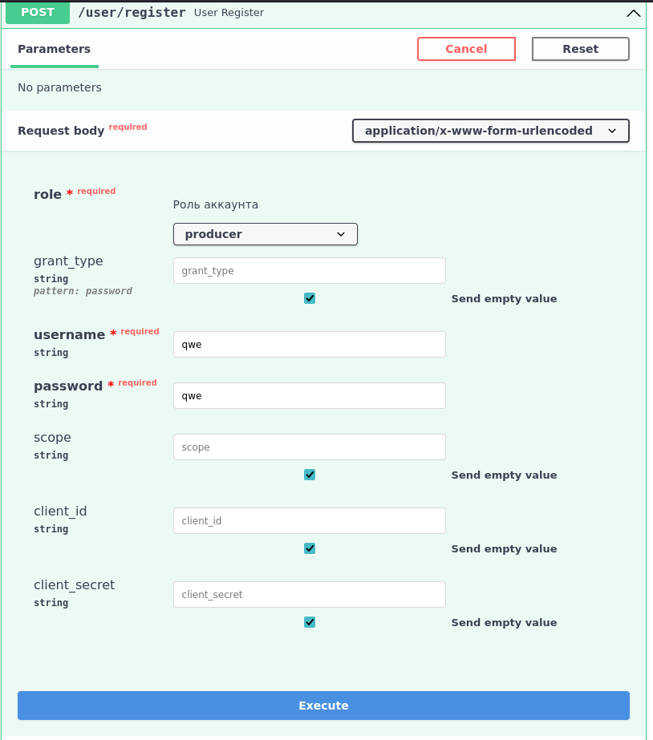Disable Send empty value for client_id
Viewport: 653px width, 740px height.
coord(309,548)
